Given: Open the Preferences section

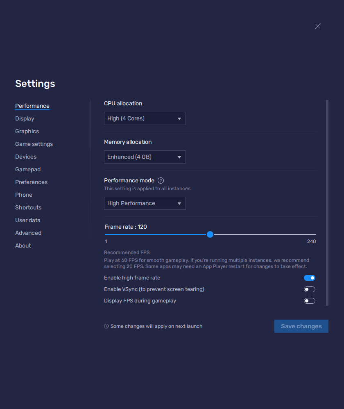Looking at the screenshot, I should click(x=31, y=182).
